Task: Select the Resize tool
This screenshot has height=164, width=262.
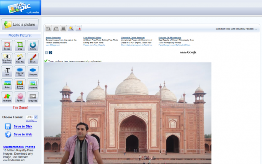Action: pyautogui.click(x=7, y=46)
